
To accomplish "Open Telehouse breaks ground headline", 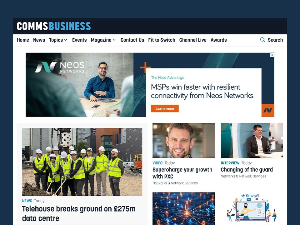I will pos(79,213).
